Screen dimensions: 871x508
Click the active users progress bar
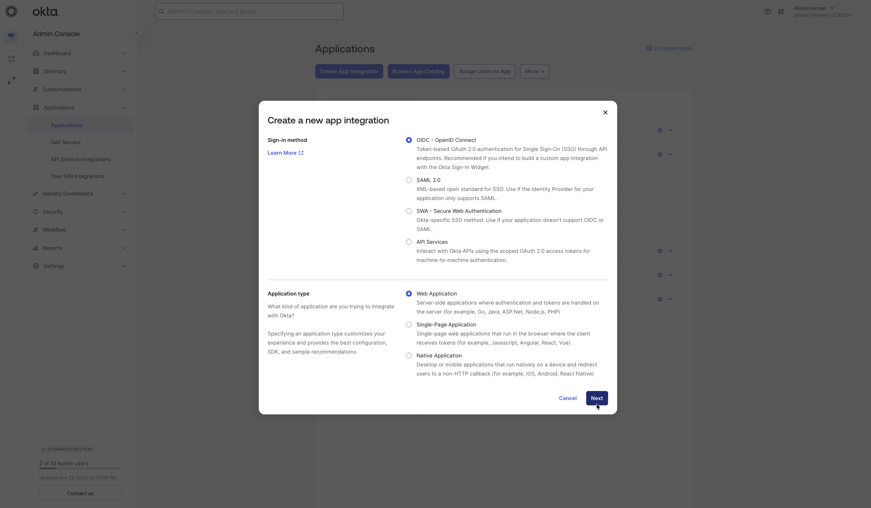(80, 468)
